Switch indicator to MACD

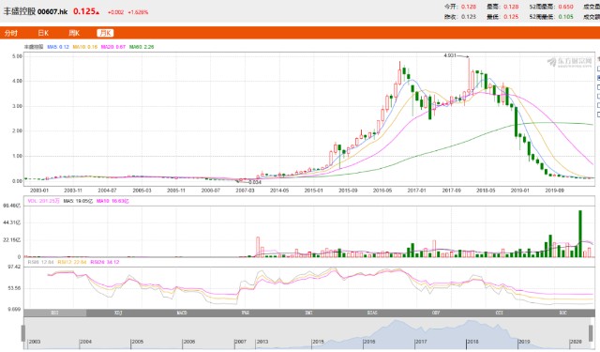182,313
